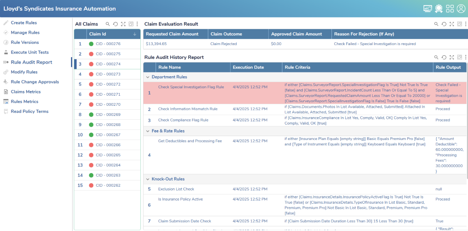Image resolution: width=468 pixels, height=231 pixels.
Task: Open Rule Audit History Report more options
Action: click(466, 57)
